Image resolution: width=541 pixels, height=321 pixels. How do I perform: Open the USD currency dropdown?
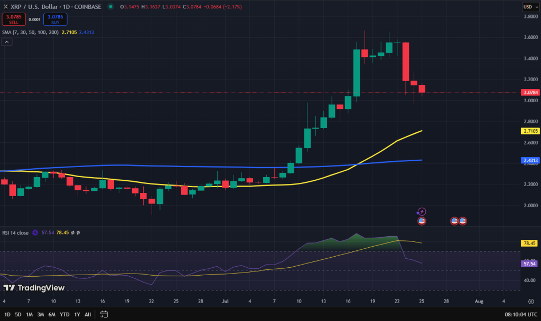[530, 6]
